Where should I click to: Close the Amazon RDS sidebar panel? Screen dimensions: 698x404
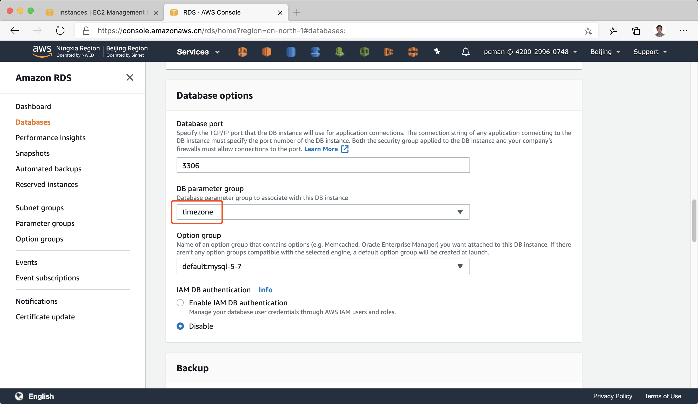coord(130,78)
